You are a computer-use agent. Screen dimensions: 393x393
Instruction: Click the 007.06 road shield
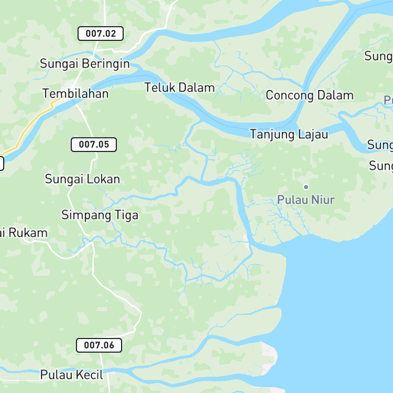tap(99, 345)
